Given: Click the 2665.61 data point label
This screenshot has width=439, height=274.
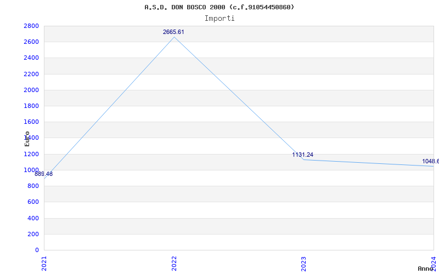Looking at the screenshot, I should (x=173, y=32).
